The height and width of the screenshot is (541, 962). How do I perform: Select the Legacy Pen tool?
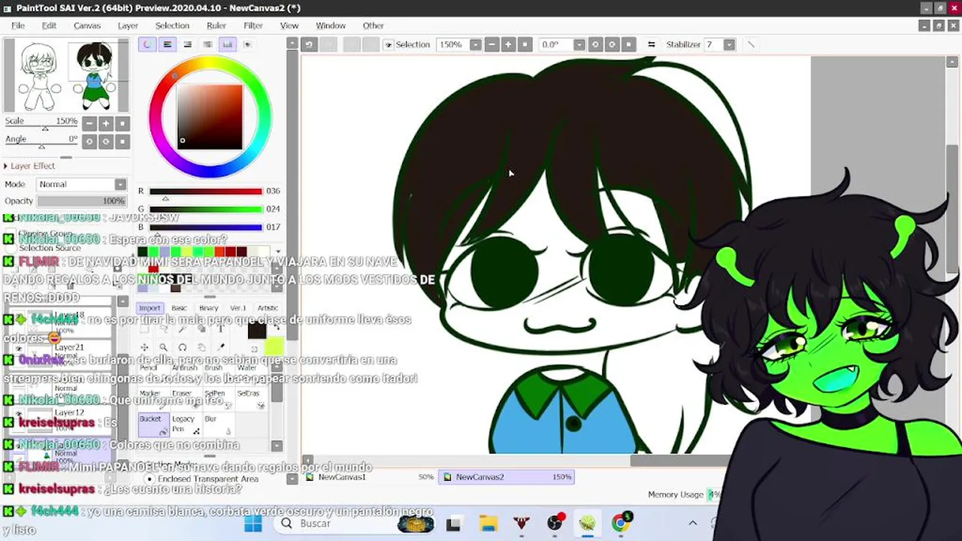(186, 425)
